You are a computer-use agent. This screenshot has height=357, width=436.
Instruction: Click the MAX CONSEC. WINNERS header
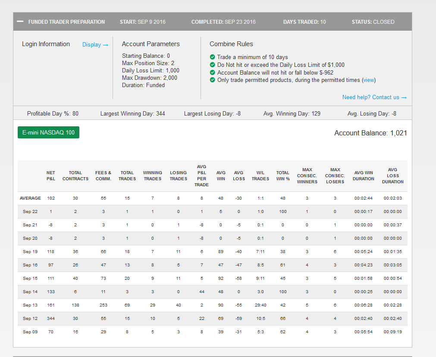coord(307,176)
